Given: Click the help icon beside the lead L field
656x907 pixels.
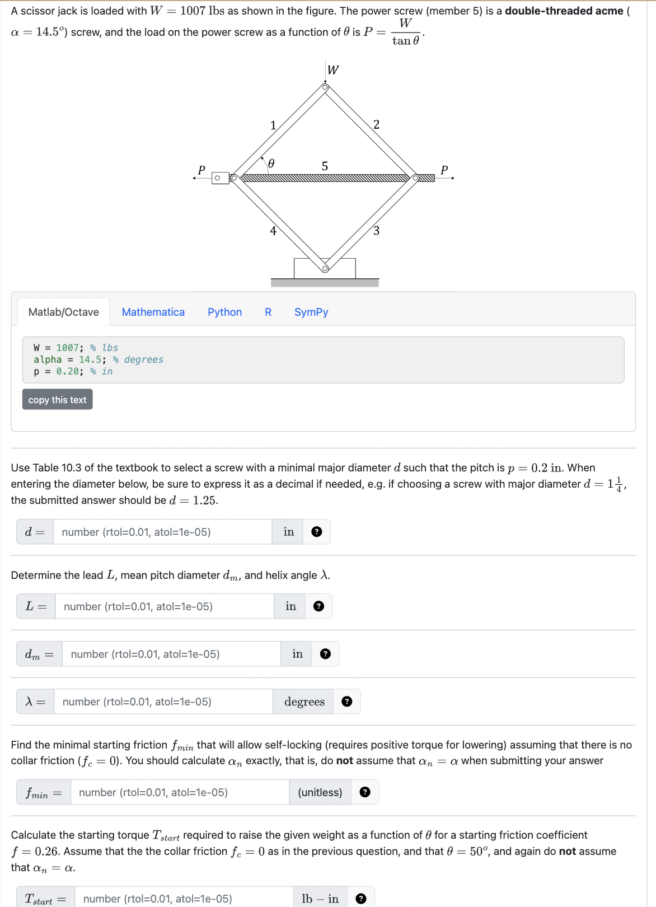Looking at the screenshot, I should point(319,606).
